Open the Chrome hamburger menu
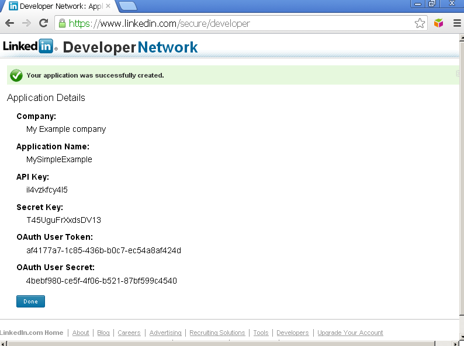Viewport: 464px width, 346px height. point(456,23)
